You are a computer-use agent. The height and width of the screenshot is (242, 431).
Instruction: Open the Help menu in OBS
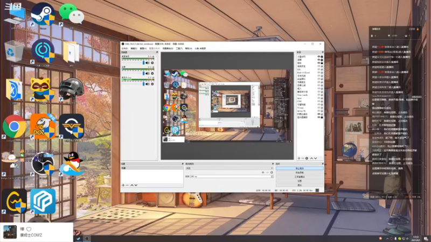(188, 48)
